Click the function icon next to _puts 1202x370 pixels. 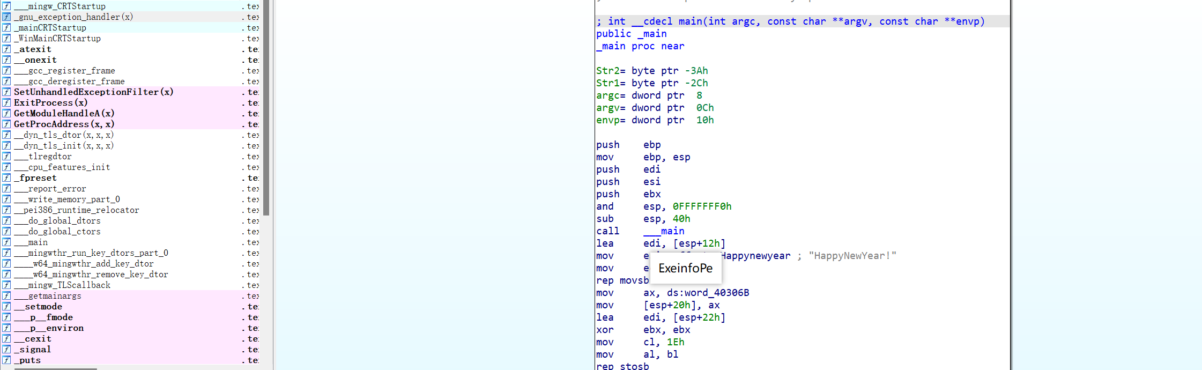click(6, 360)
